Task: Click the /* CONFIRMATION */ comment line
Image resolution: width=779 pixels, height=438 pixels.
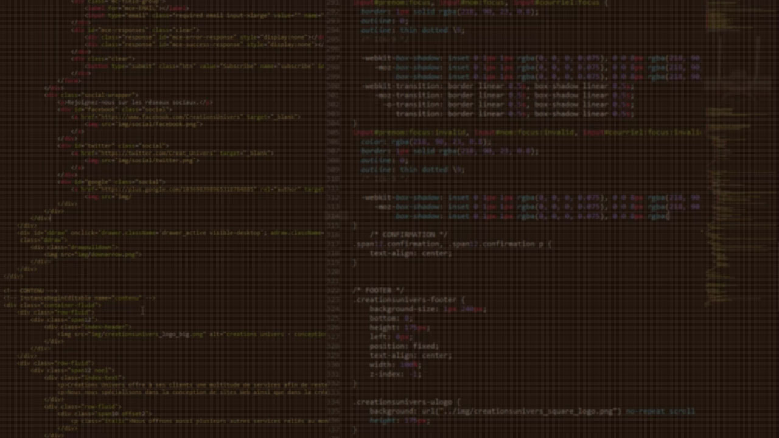Action: coord(408,235)
